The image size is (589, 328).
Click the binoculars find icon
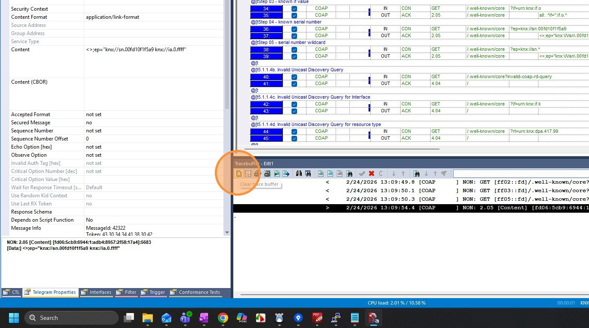pyautogui.click(x=299, y=173)
